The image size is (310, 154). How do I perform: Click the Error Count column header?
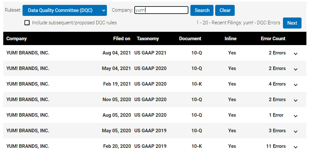(273, 39)
